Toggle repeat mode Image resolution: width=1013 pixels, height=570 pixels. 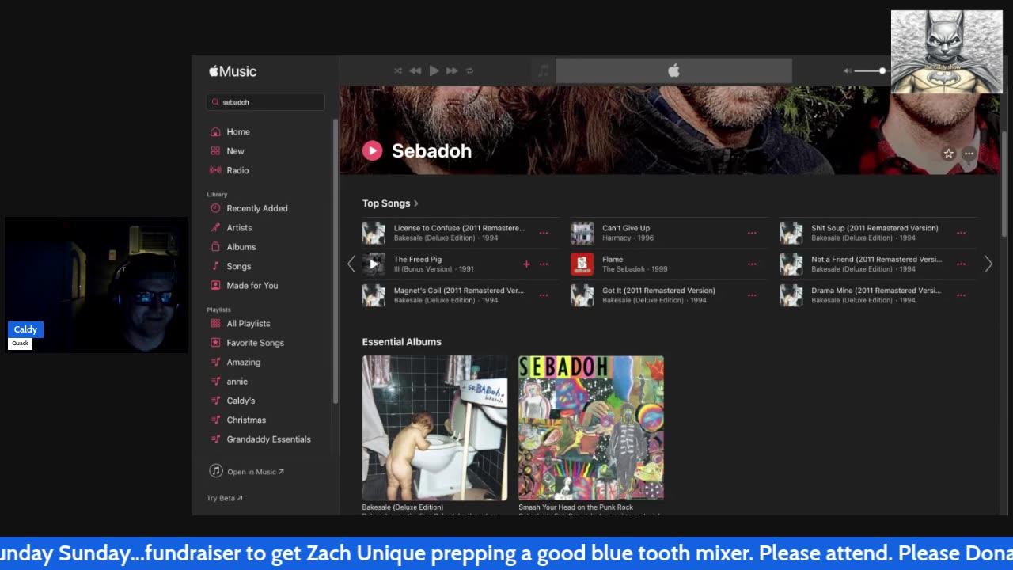point(469,70)
